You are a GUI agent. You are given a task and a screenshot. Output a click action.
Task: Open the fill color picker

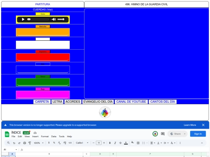(x=133, y=143)
